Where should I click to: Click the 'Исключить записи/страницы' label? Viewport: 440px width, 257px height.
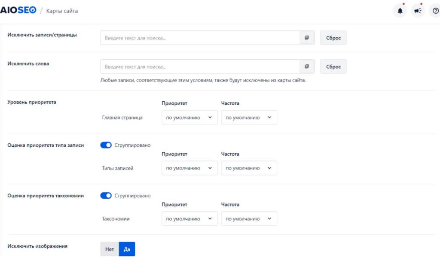pyautogui.click(x=42, y=35)
